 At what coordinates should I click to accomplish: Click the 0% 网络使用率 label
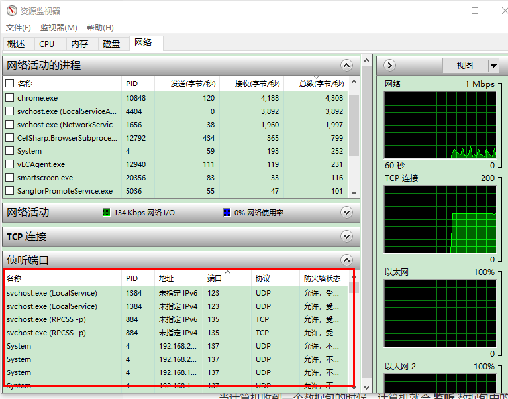click(x=259, y=213)
